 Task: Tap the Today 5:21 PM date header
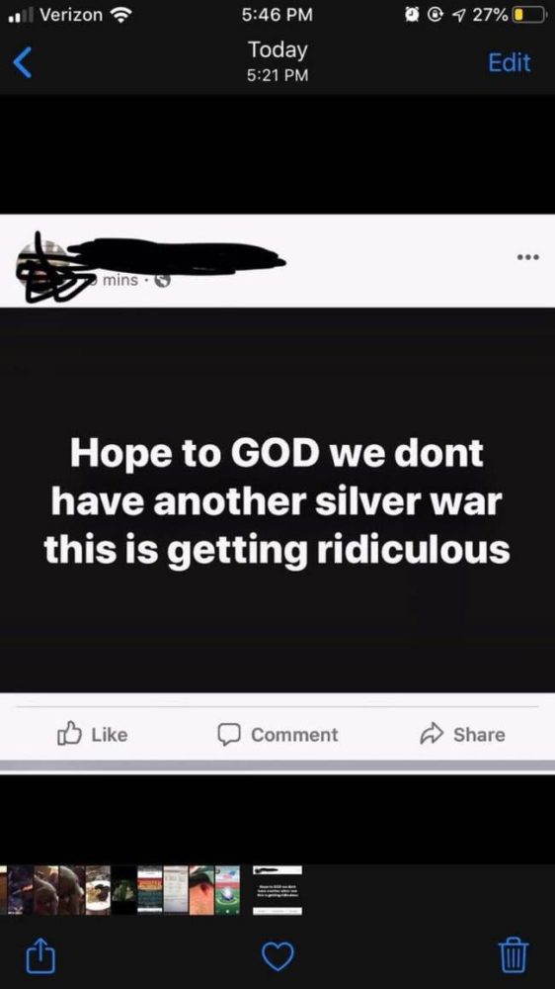[x=277, y=61]
